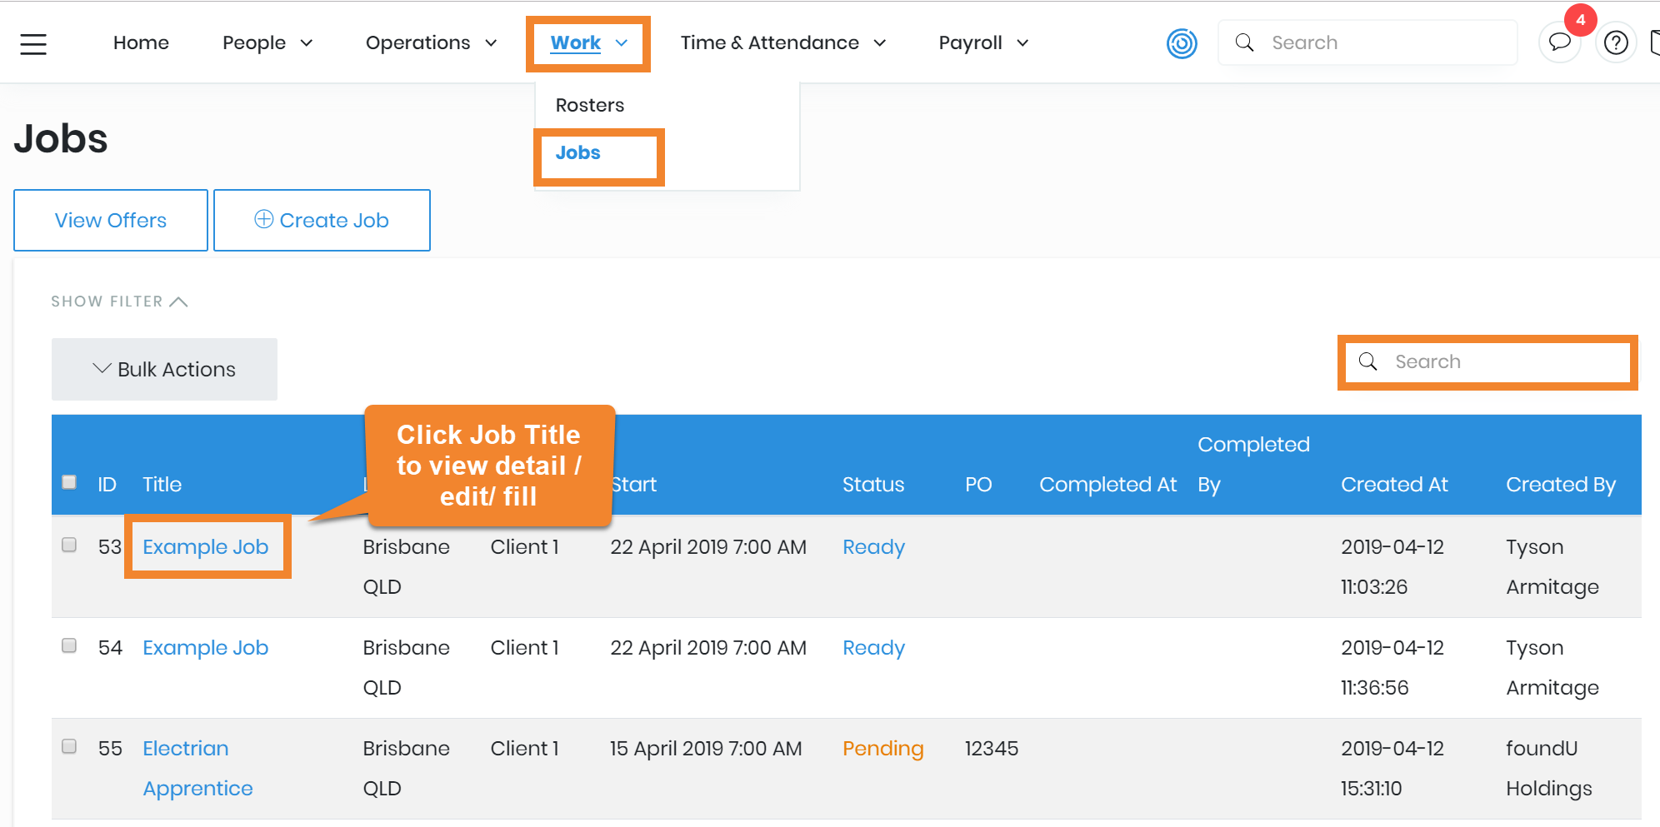Viewport: 1660px width, 827px height.
Task: Tick the checkbox for job 53
Action: (x=69, y=545)
